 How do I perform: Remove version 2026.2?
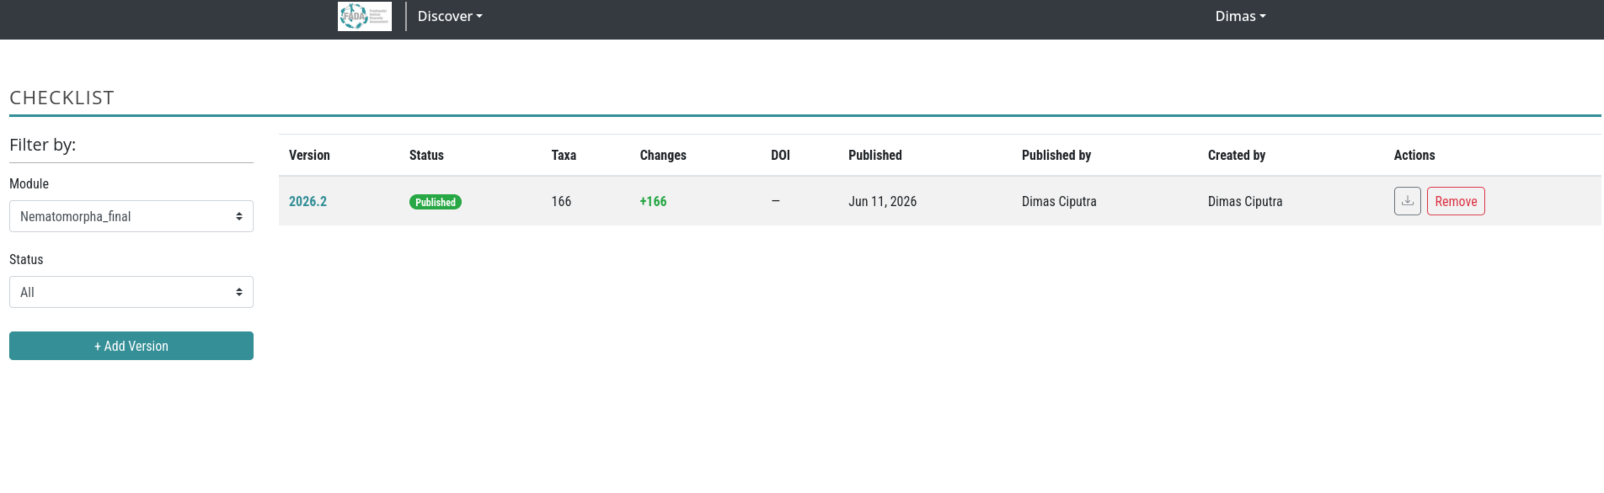pos(1456,201)
